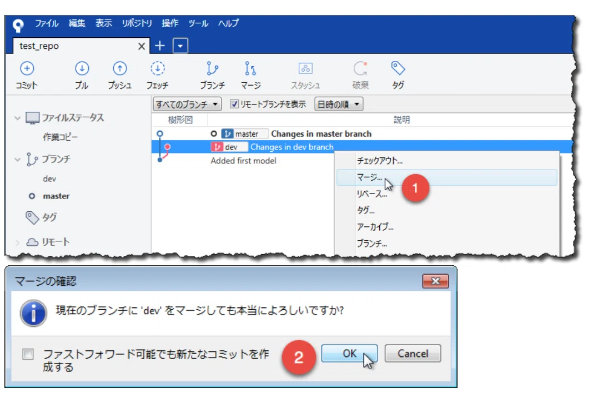
Task: Select 作業コピー in sidebar
Action: [61, 137]
